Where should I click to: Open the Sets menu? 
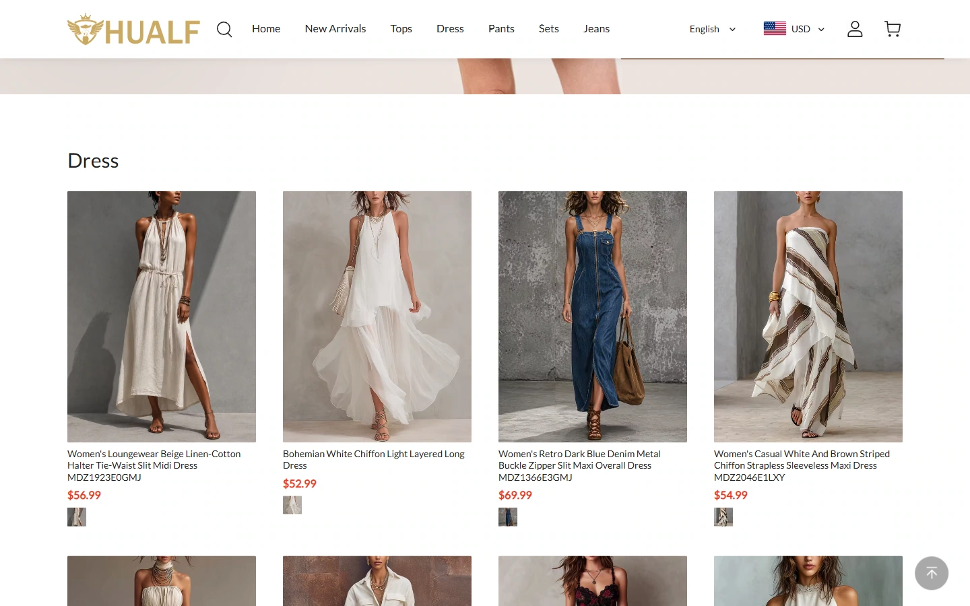[x=549, y=29]
